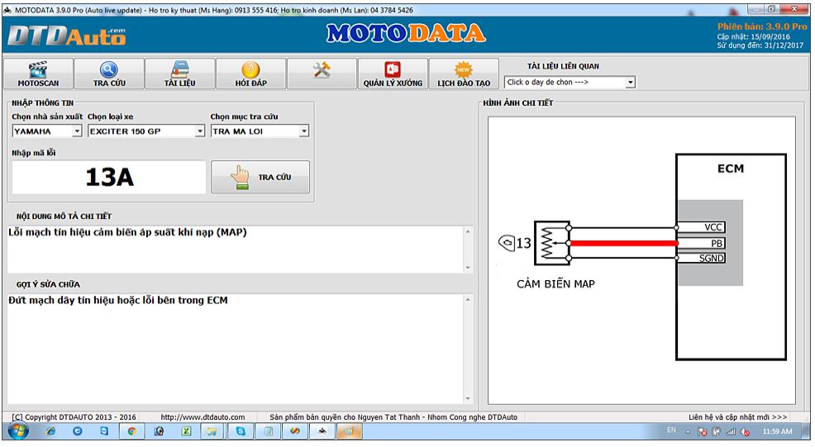Viewport: 815px width, 447px height.
Task: Click the description box scroll up arrow
Action: [468, 231]
